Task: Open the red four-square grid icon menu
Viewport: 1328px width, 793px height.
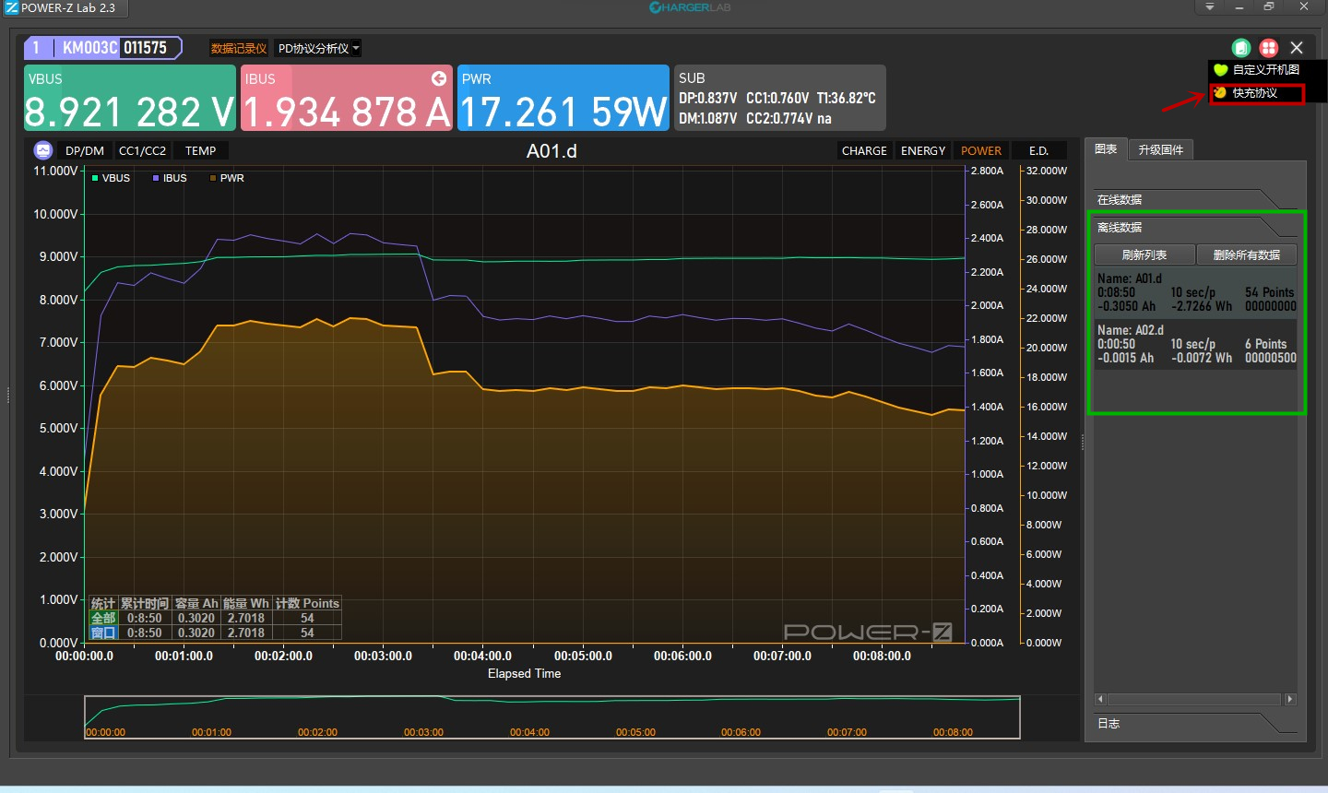Action: [1269, 48]
